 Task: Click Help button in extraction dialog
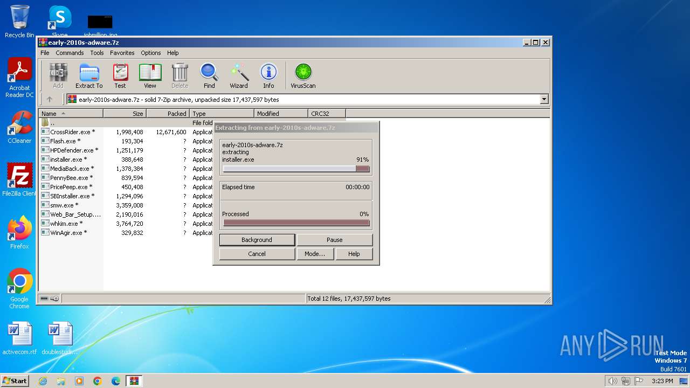(354, 254)
